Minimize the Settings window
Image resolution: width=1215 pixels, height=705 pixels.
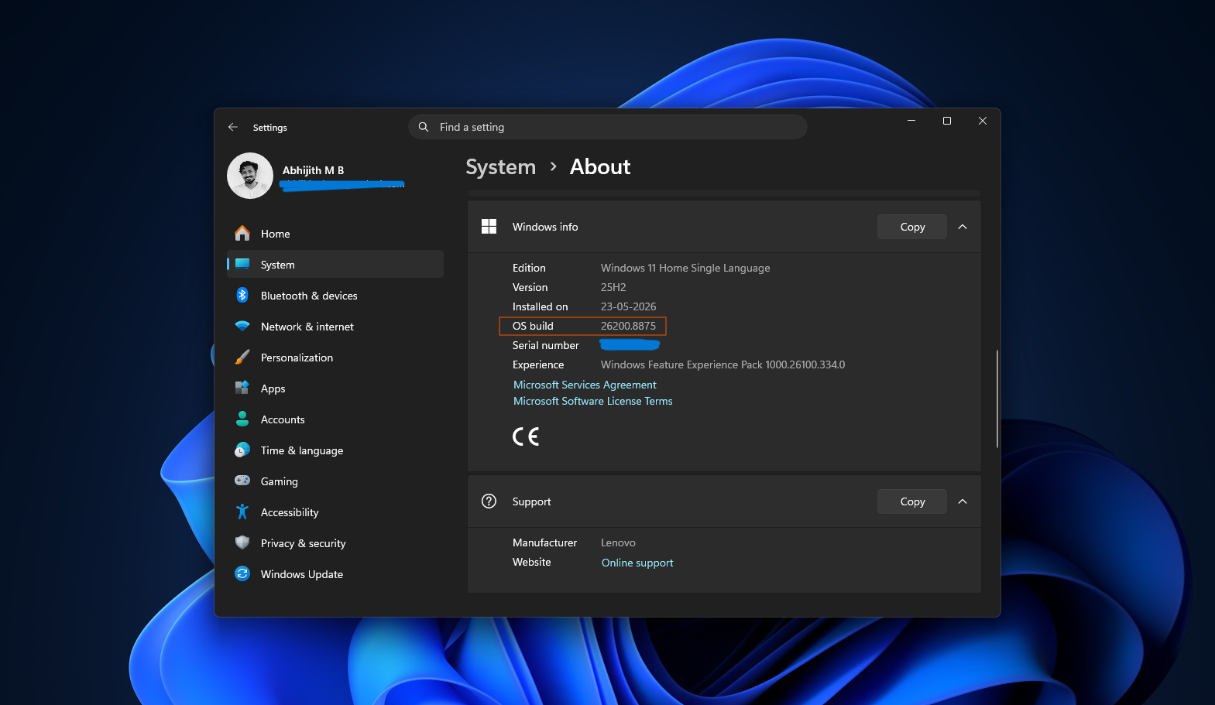tap(911, 121)
